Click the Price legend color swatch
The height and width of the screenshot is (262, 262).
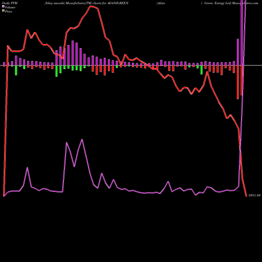[x=3, y=11]
